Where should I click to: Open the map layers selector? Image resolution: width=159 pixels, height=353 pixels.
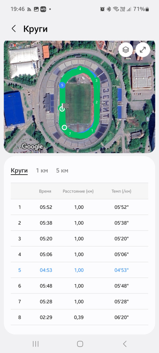(126, 50)
